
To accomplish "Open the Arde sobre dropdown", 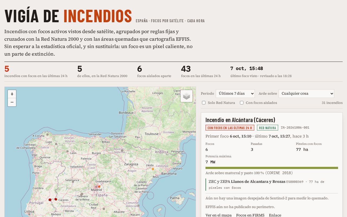I will pos(306,94).
